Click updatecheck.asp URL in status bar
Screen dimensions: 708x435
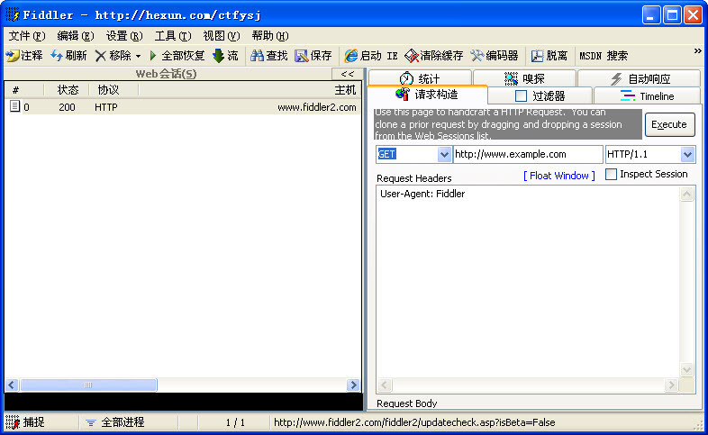coord(414,422)
